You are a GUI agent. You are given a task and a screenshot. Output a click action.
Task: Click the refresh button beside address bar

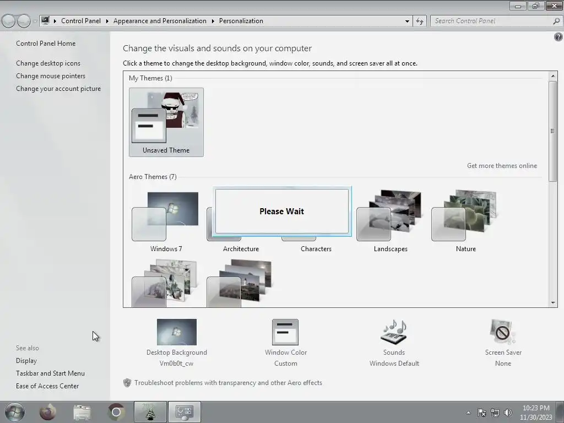pos(420,21)
